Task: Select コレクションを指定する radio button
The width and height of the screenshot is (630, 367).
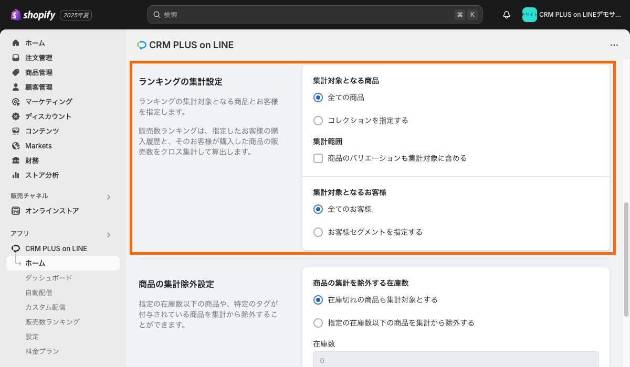Action: (x=318, y=121)
